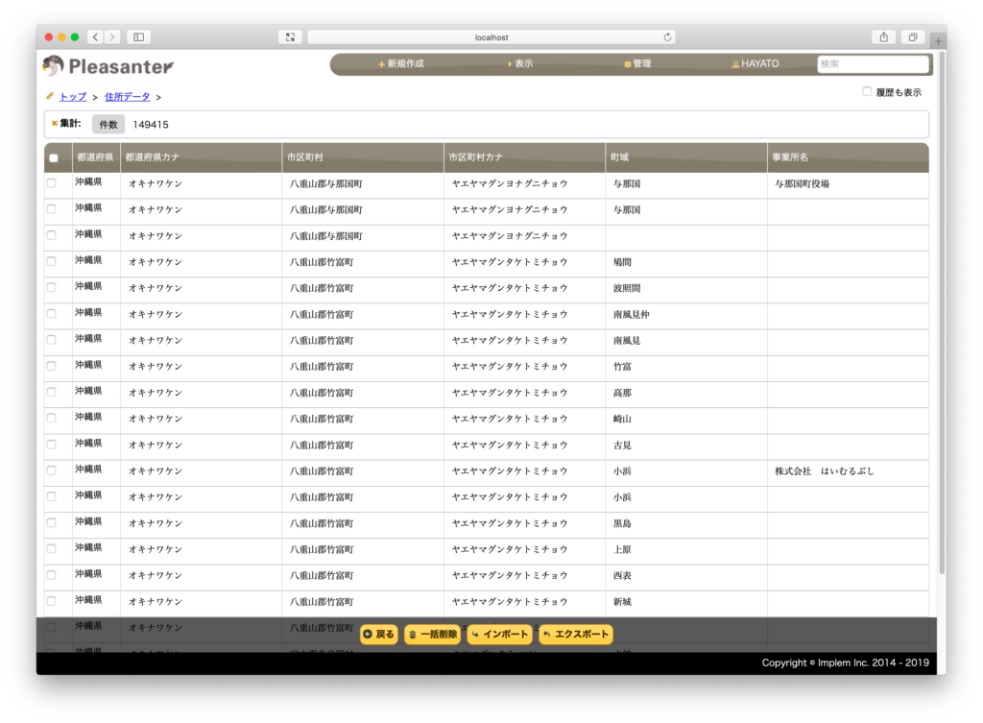Open the 表示 menu

(x=519, y=64)
